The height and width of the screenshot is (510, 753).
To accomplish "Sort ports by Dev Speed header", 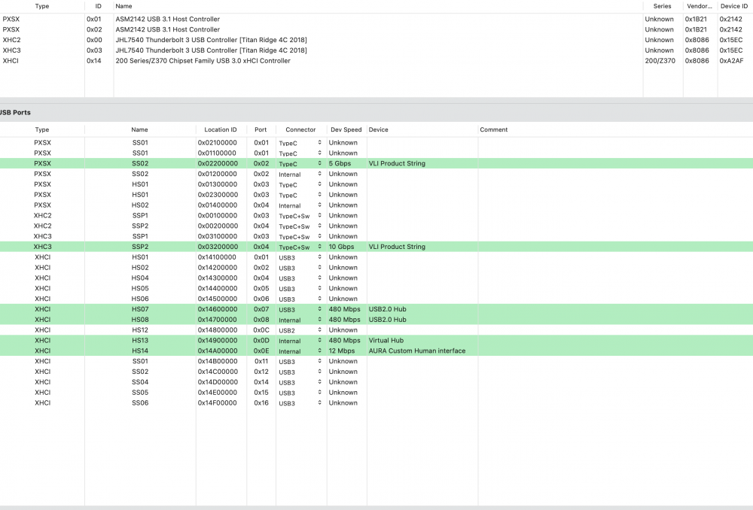I will tap(346, 129).
